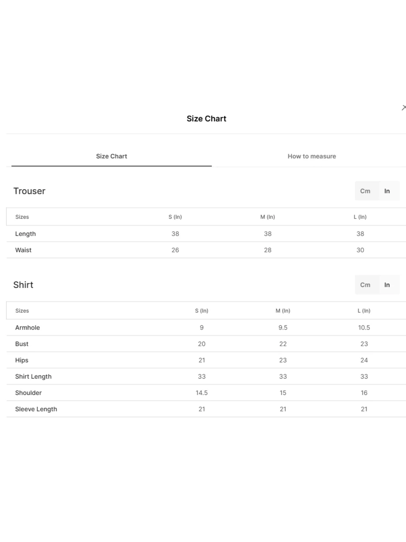
Task: Close the Size Chart dialog
Action: (404, 108)
